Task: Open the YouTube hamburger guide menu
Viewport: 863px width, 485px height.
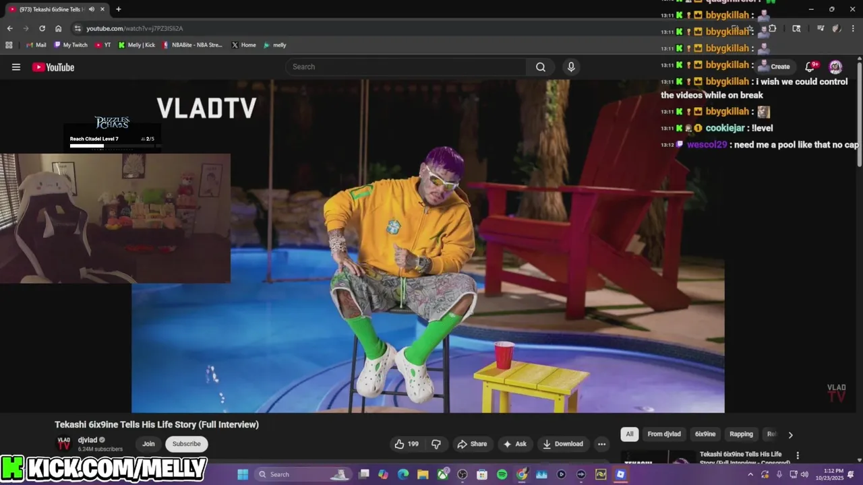Action: [x=16, y=67]
